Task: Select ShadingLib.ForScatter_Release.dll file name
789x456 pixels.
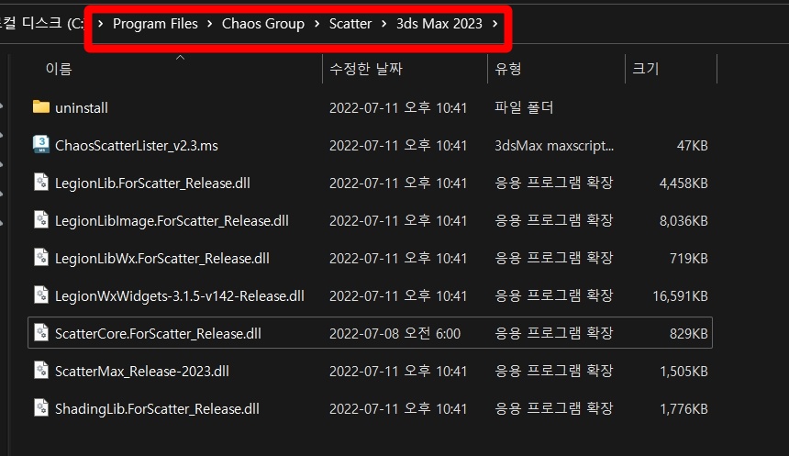Action: click(157, 408)
